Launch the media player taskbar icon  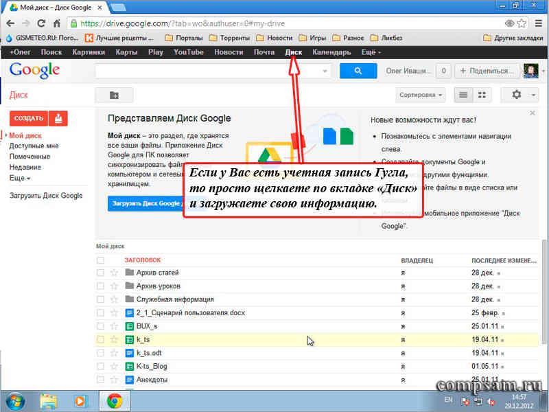click(80, 402)
